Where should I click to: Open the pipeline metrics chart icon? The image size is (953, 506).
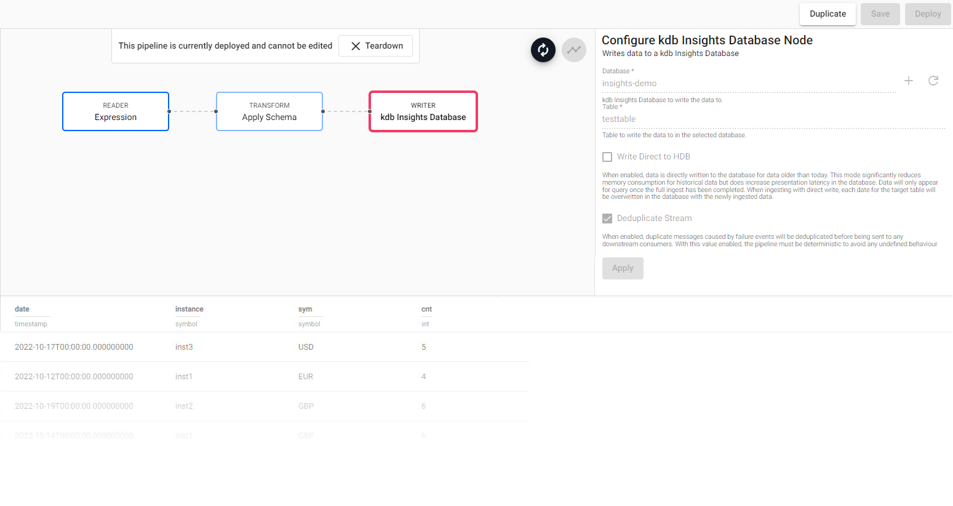pyautogui.click(x=573, y=50)
